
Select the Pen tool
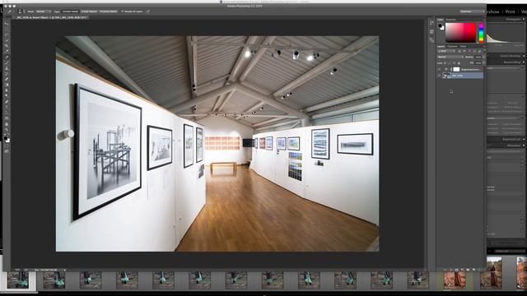[7, 102]
